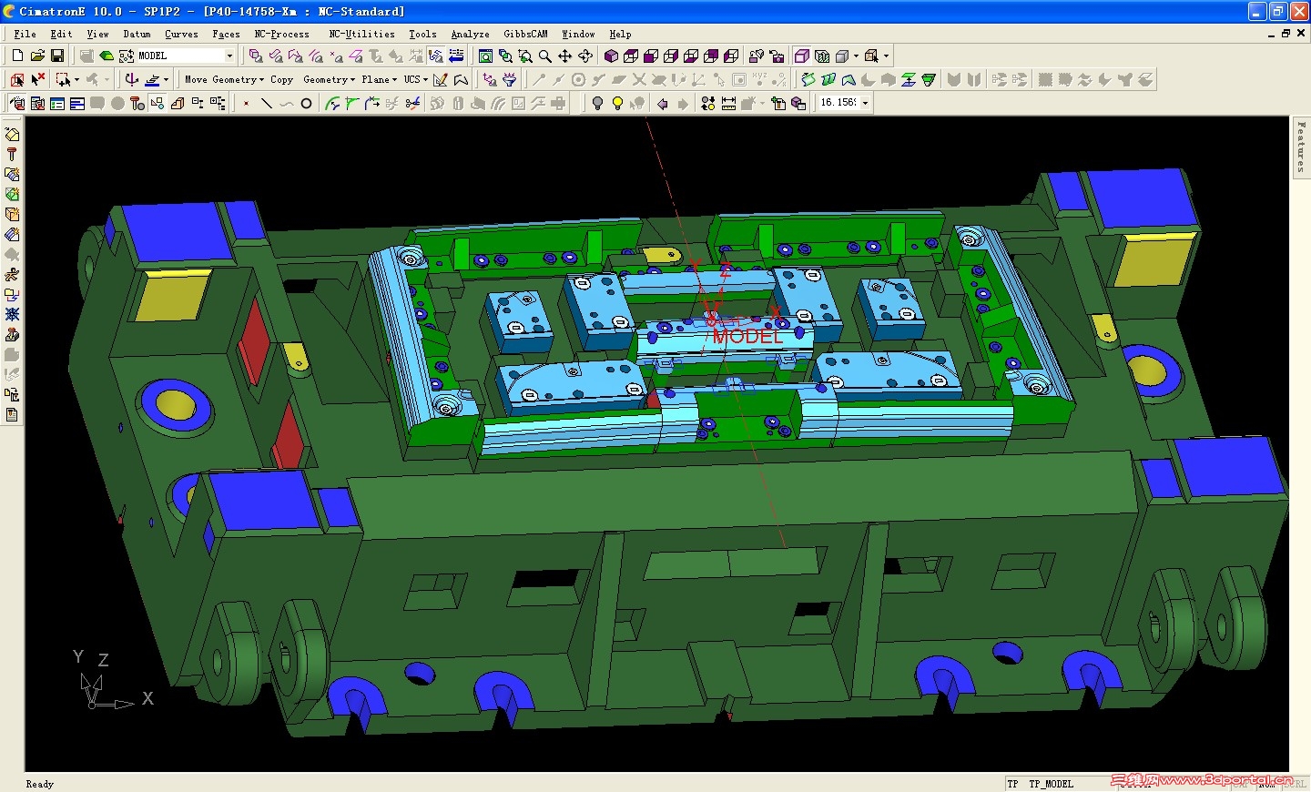Click the Ready status bar text
Image resolution: width=1311 pixels, height=792 pixels.
click(x=40, y=784)
